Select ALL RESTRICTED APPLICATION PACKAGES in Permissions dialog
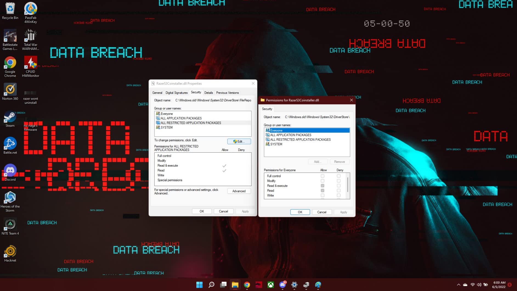 (307, 139)
